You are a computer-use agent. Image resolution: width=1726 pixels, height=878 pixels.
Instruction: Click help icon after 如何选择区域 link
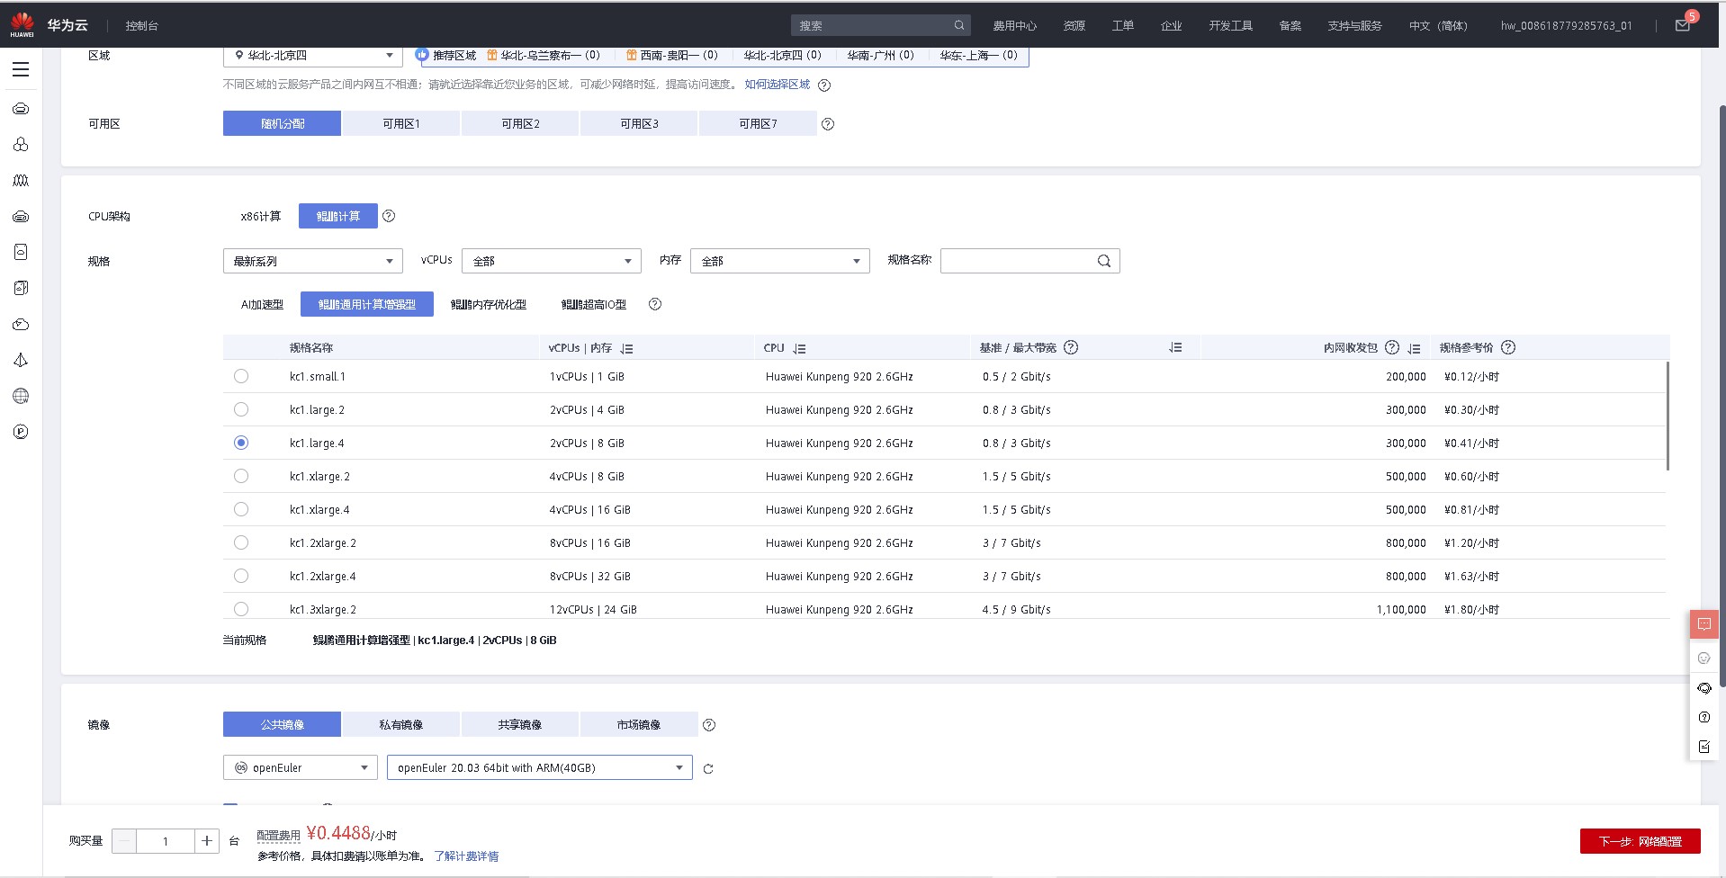(824, 85)
